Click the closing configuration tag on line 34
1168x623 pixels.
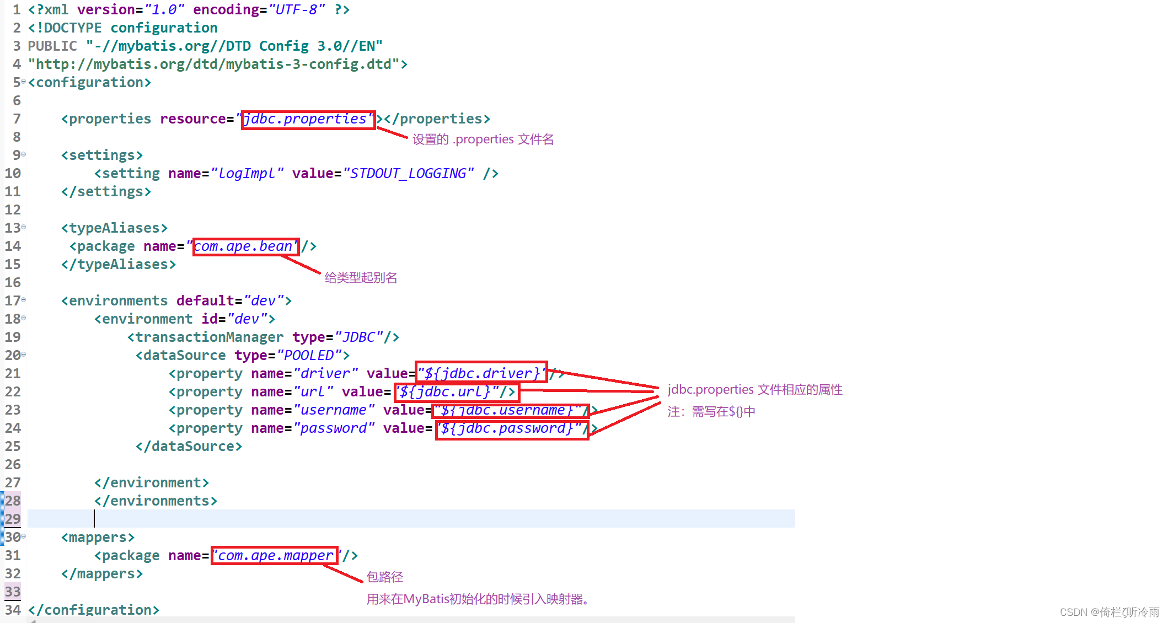point(94,610)
